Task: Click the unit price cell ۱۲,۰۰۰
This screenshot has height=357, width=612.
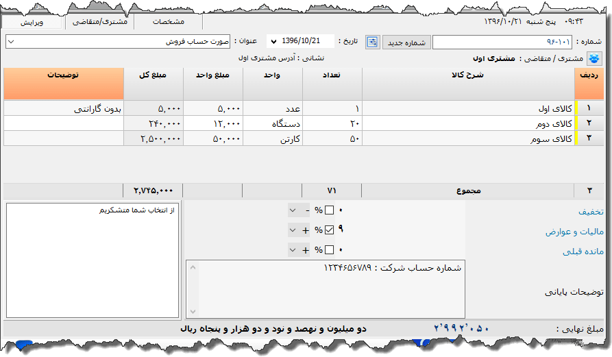Action: [213, 123]
